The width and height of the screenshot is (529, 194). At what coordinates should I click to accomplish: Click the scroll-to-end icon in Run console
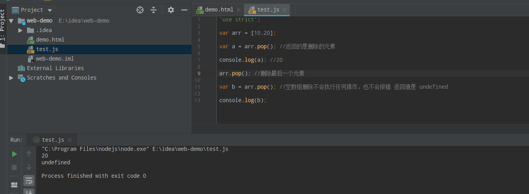point(29,192)
